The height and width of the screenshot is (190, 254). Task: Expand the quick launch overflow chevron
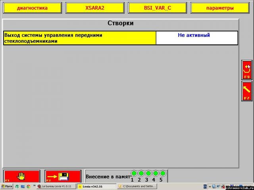pos(34,186)
